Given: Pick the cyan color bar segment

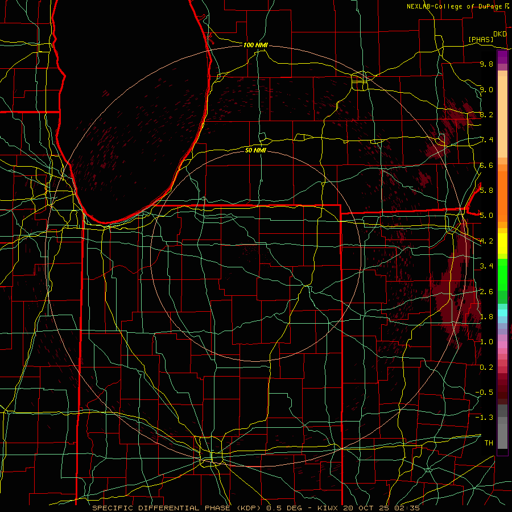Looking at the screenshot, I should [x=502, y=313].
